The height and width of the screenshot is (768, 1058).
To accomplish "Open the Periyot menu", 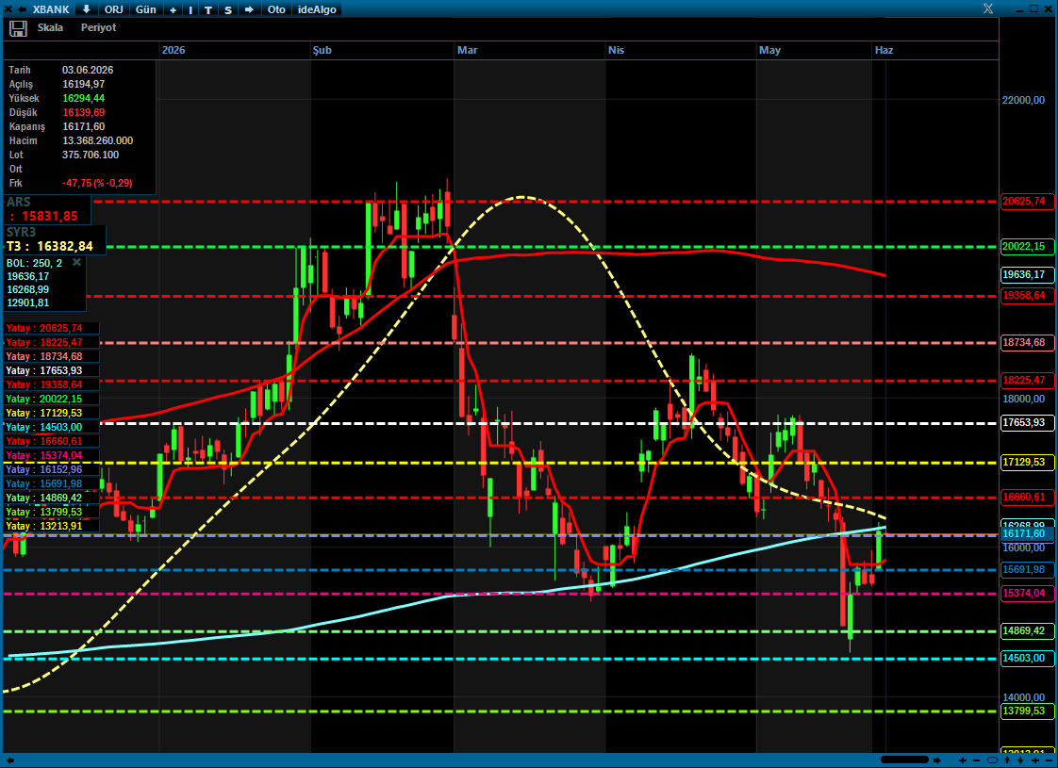I will pyautogui.click(x=98, y=27).
